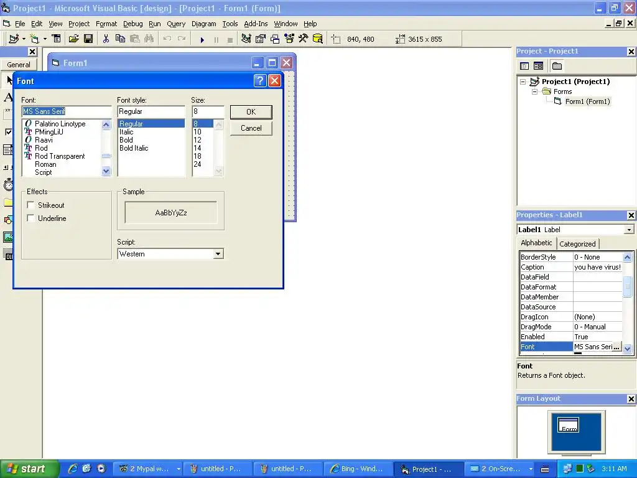Click the Paste clipboard icon
This screenshot has width=637, height=478.
[x=134, y=39]
